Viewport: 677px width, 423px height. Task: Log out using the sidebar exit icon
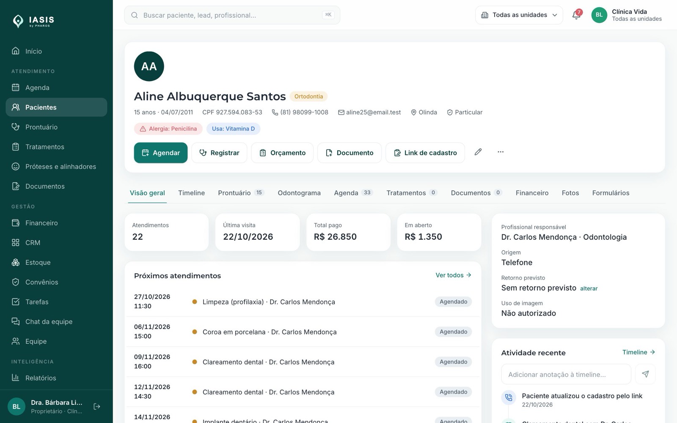click(x=97, y=407)
